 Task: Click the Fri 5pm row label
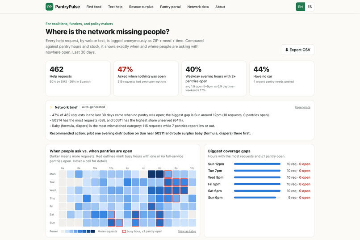(x=214, y=184)
